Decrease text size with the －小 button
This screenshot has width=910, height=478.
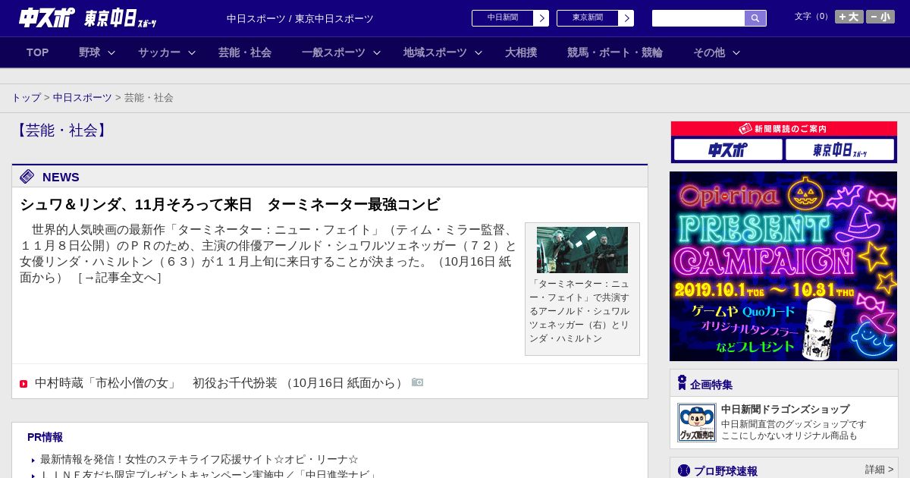tap(880, 17)
